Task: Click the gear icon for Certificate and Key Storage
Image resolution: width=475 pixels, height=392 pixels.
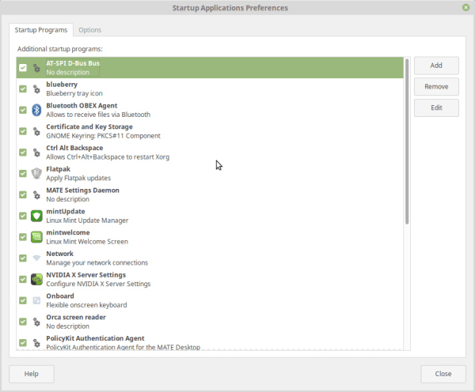Action: (x=36, y=131)
